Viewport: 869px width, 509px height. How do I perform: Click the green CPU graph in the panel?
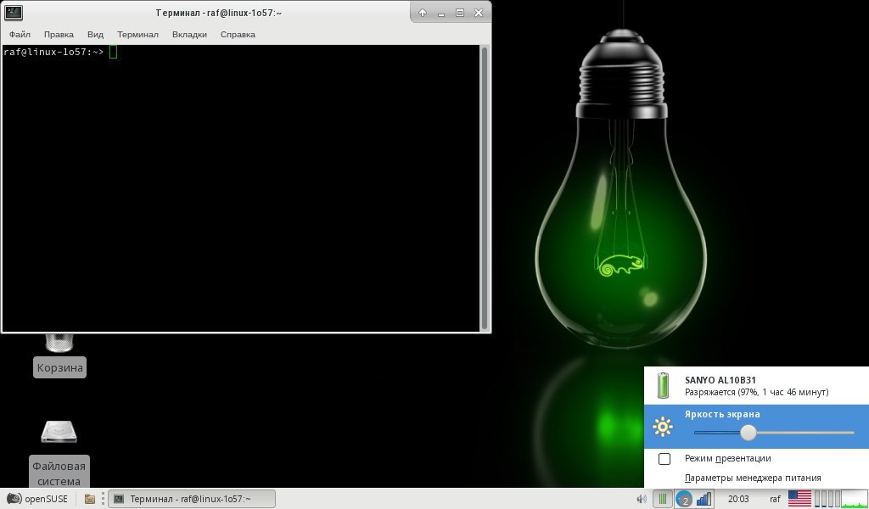pyautogui.click(x=854, y=499)
